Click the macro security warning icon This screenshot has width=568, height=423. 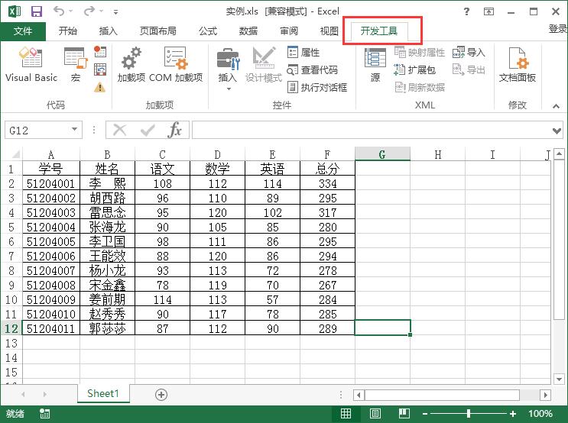coord(99,87)
